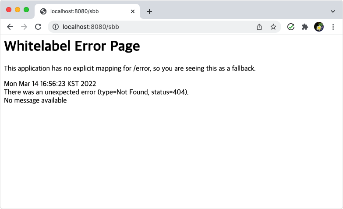This screenshot has height=209, width=343.
Task: Click the timestamp 'Mon Mar 14 16:56:23 KST 2022'
Action: click(x=50, y=84)
